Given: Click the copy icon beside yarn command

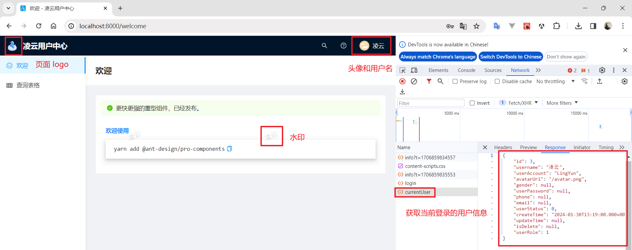Looking at the screenshot, I should click(229, 149).
